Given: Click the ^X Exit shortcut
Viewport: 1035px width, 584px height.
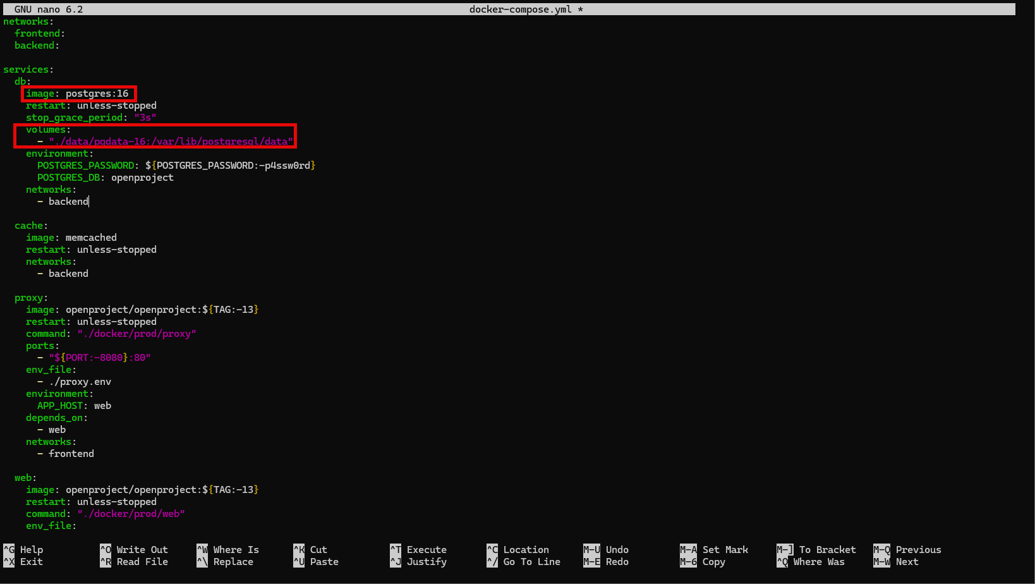Looking at the screenshot, I should [x=23, y=562].
